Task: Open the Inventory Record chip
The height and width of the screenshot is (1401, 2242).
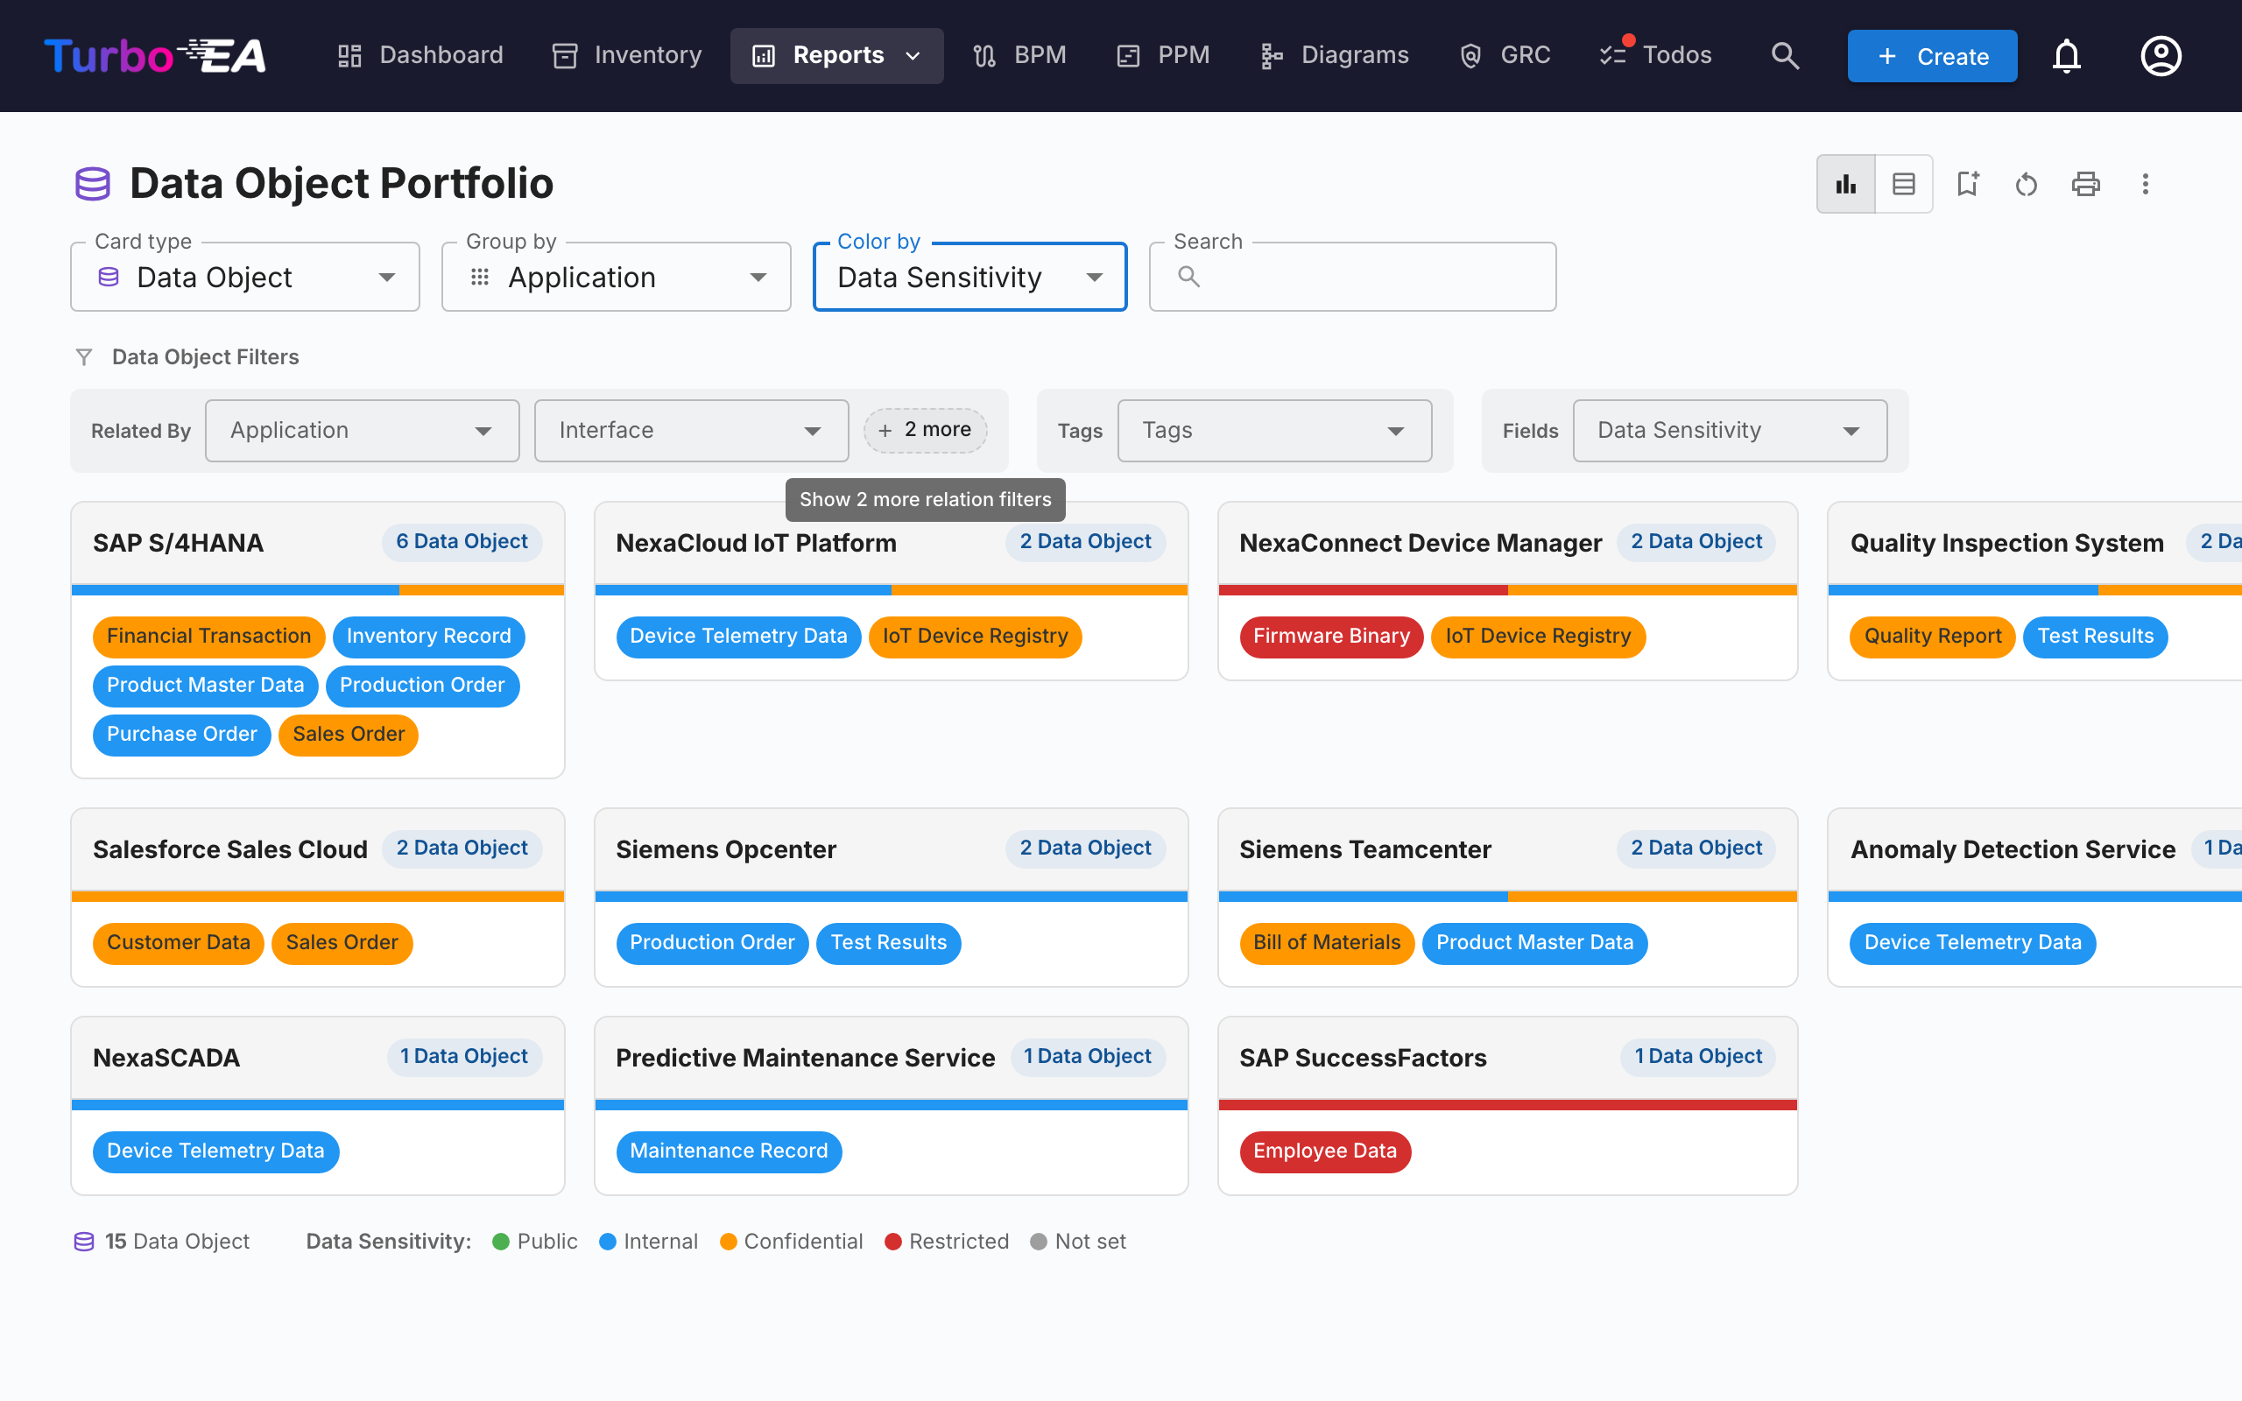Action: [428, 637]
